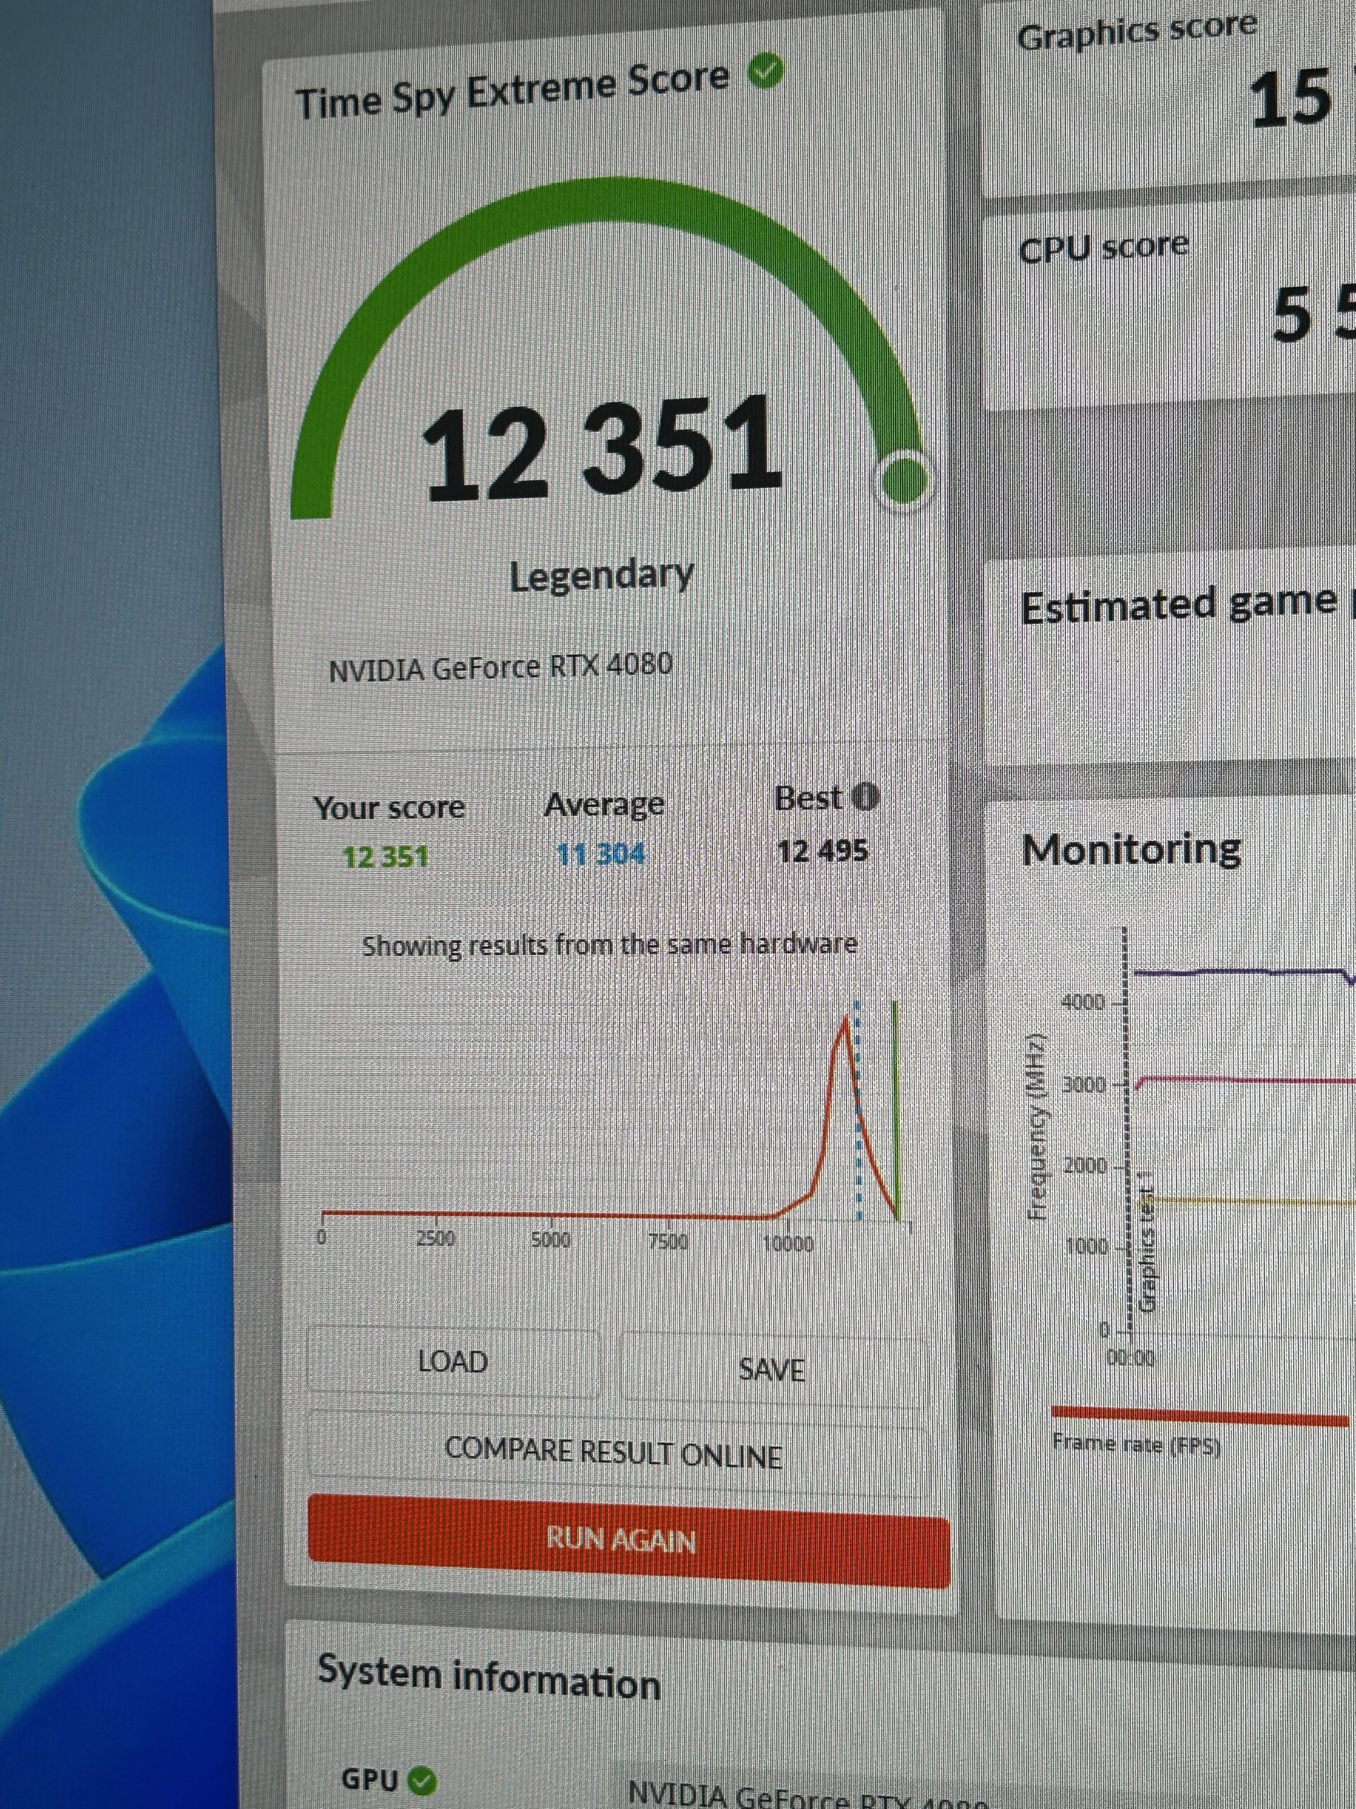Click the SAVE button
1356x1809 pixels.
[x=773, y=1368]
